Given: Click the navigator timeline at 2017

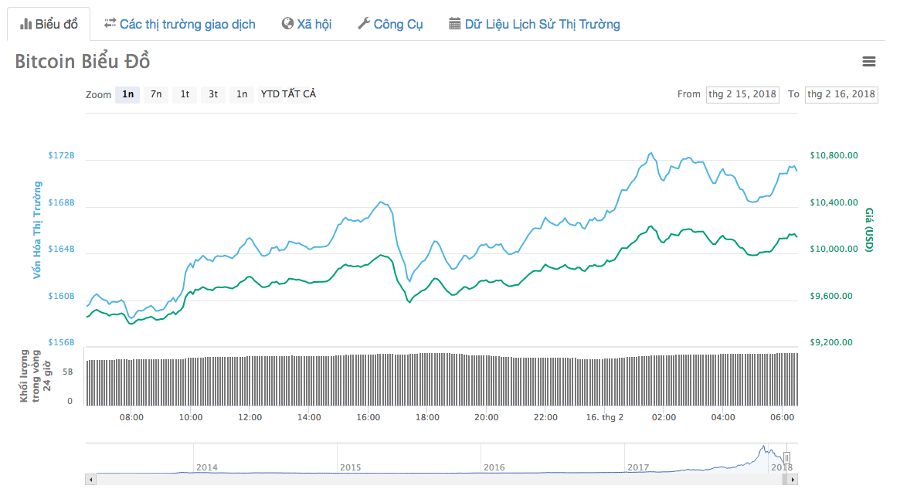Looking at the screenshot, I should point(637,467).
